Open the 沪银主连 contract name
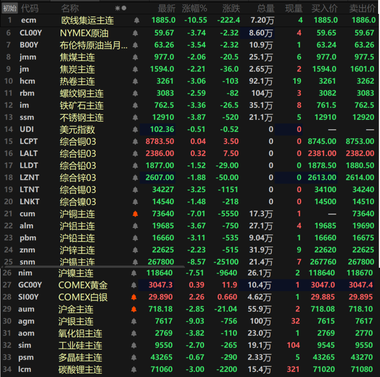The height and width of the screenshot is (377, 380). point(76,321)
